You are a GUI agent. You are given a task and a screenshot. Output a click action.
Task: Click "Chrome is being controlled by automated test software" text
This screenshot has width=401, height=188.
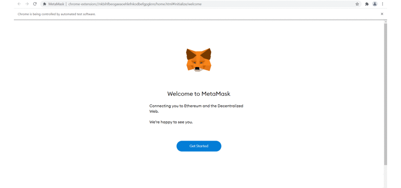(56, 14)
